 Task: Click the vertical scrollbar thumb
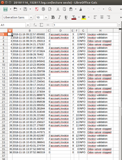point(120,69)
